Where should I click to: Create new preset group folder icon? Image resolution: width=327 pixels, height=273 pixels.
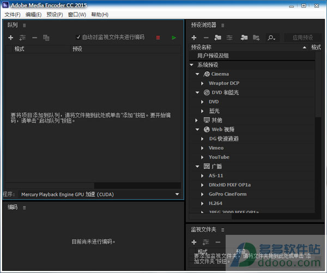pos(217,38)
